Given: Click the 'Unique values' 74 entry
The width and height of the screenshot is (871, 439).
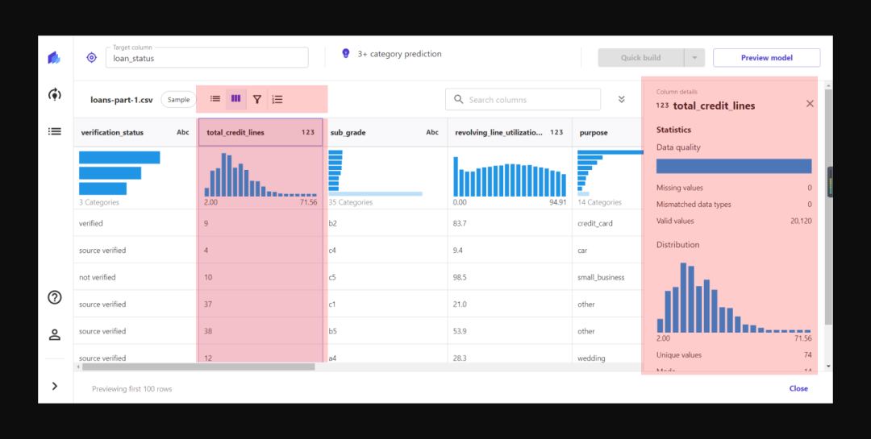Looking at the screenshot, I should pos(734,354).
